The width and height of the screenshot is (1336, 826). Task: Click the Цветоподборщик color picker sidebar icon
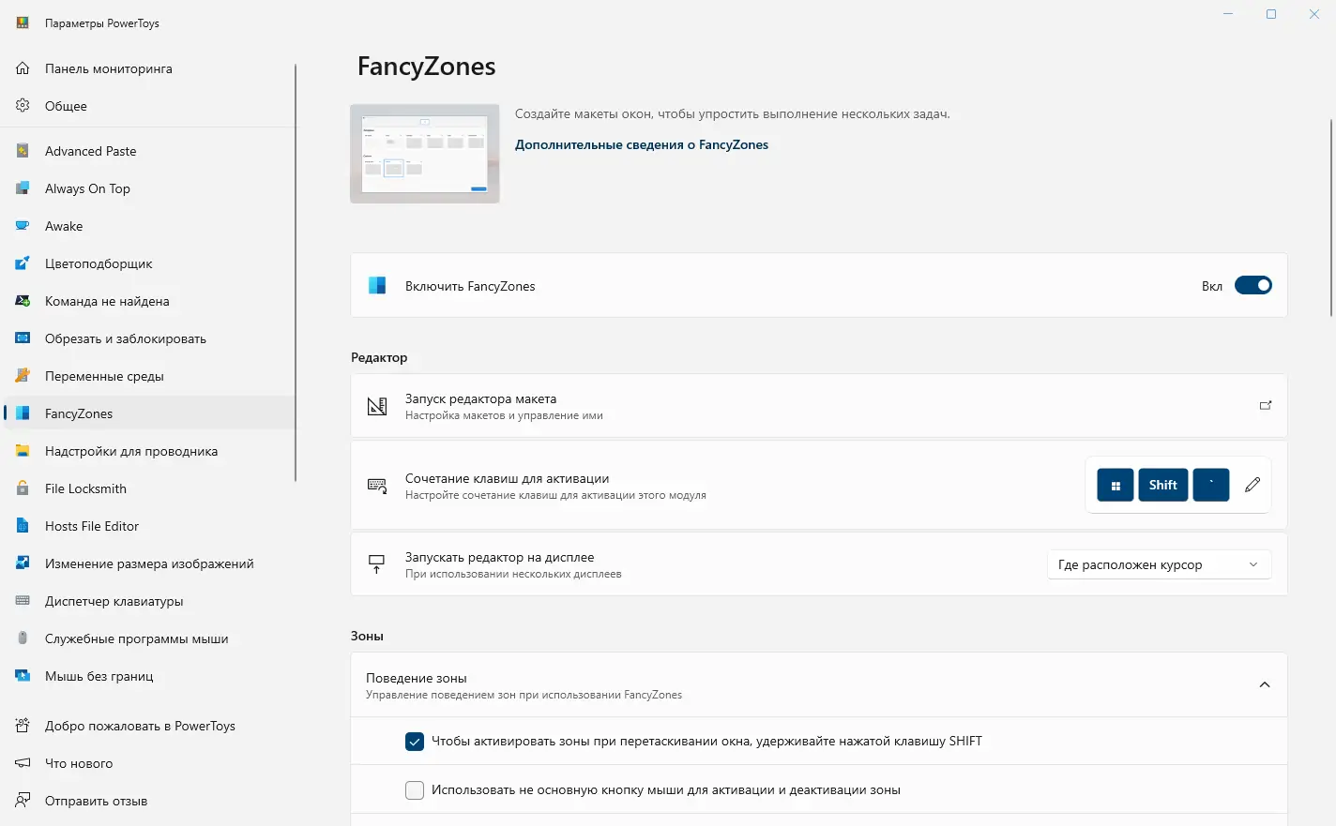tap(23, 263)
